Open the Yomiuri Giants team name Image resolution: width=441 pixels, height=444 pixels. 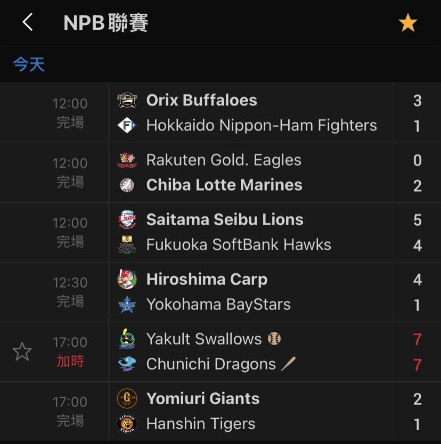pyautogui.click(x=203, y=399)
